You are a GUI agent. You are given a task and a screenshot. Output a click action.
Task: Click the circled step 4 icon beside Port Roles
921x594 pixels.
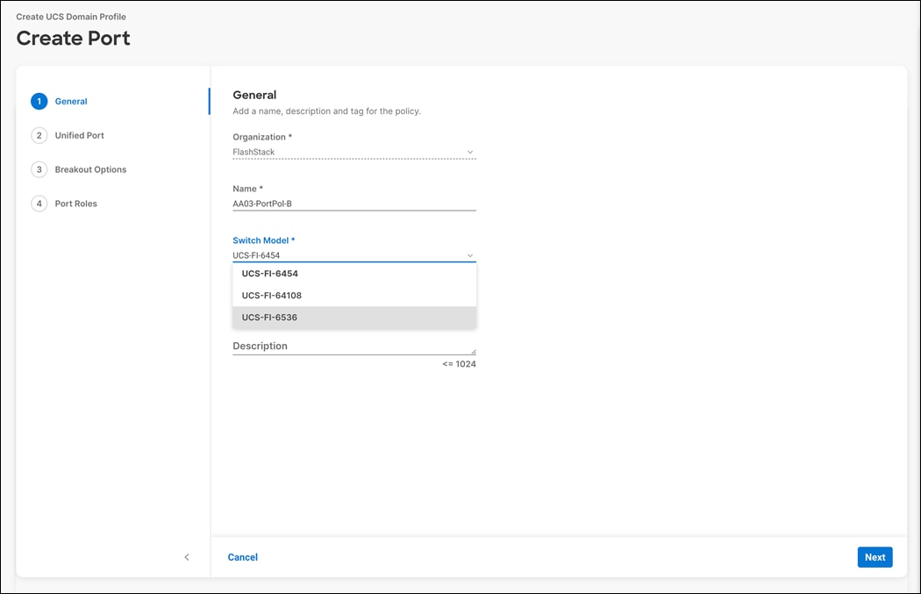click(39, 203)
